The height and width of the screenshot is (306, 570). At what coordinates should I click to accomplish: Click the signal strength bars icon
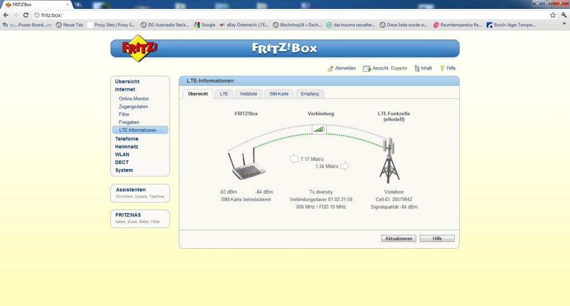319,130
